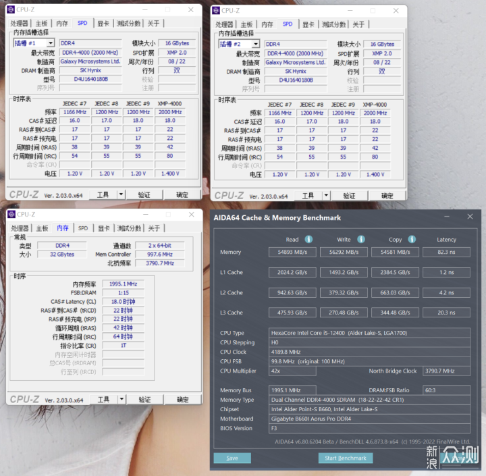Expand 工具 dropdown arrow in slot #1 window
Screen dimensions: 486x476
coord(121,194)
